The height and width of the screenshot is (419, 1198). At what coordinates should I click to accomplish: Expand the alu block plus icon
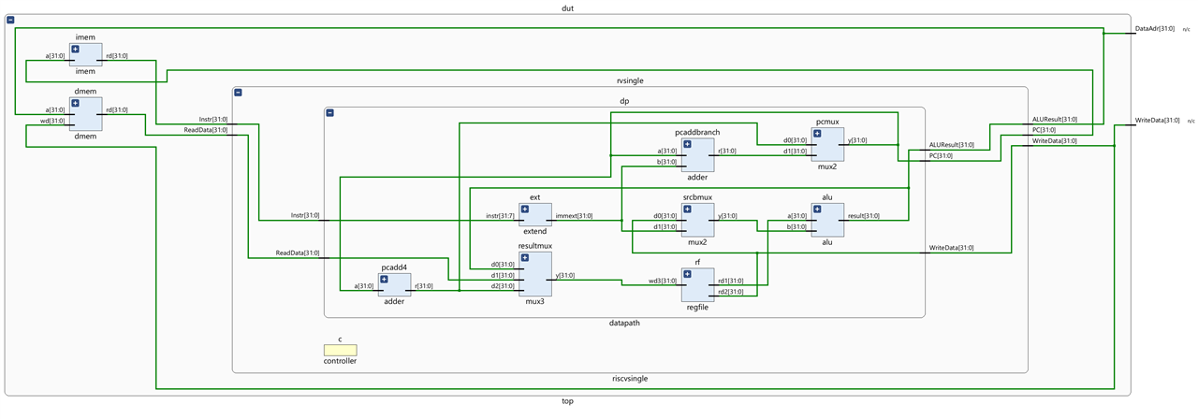pyautogui.click(x=817, y=209)
